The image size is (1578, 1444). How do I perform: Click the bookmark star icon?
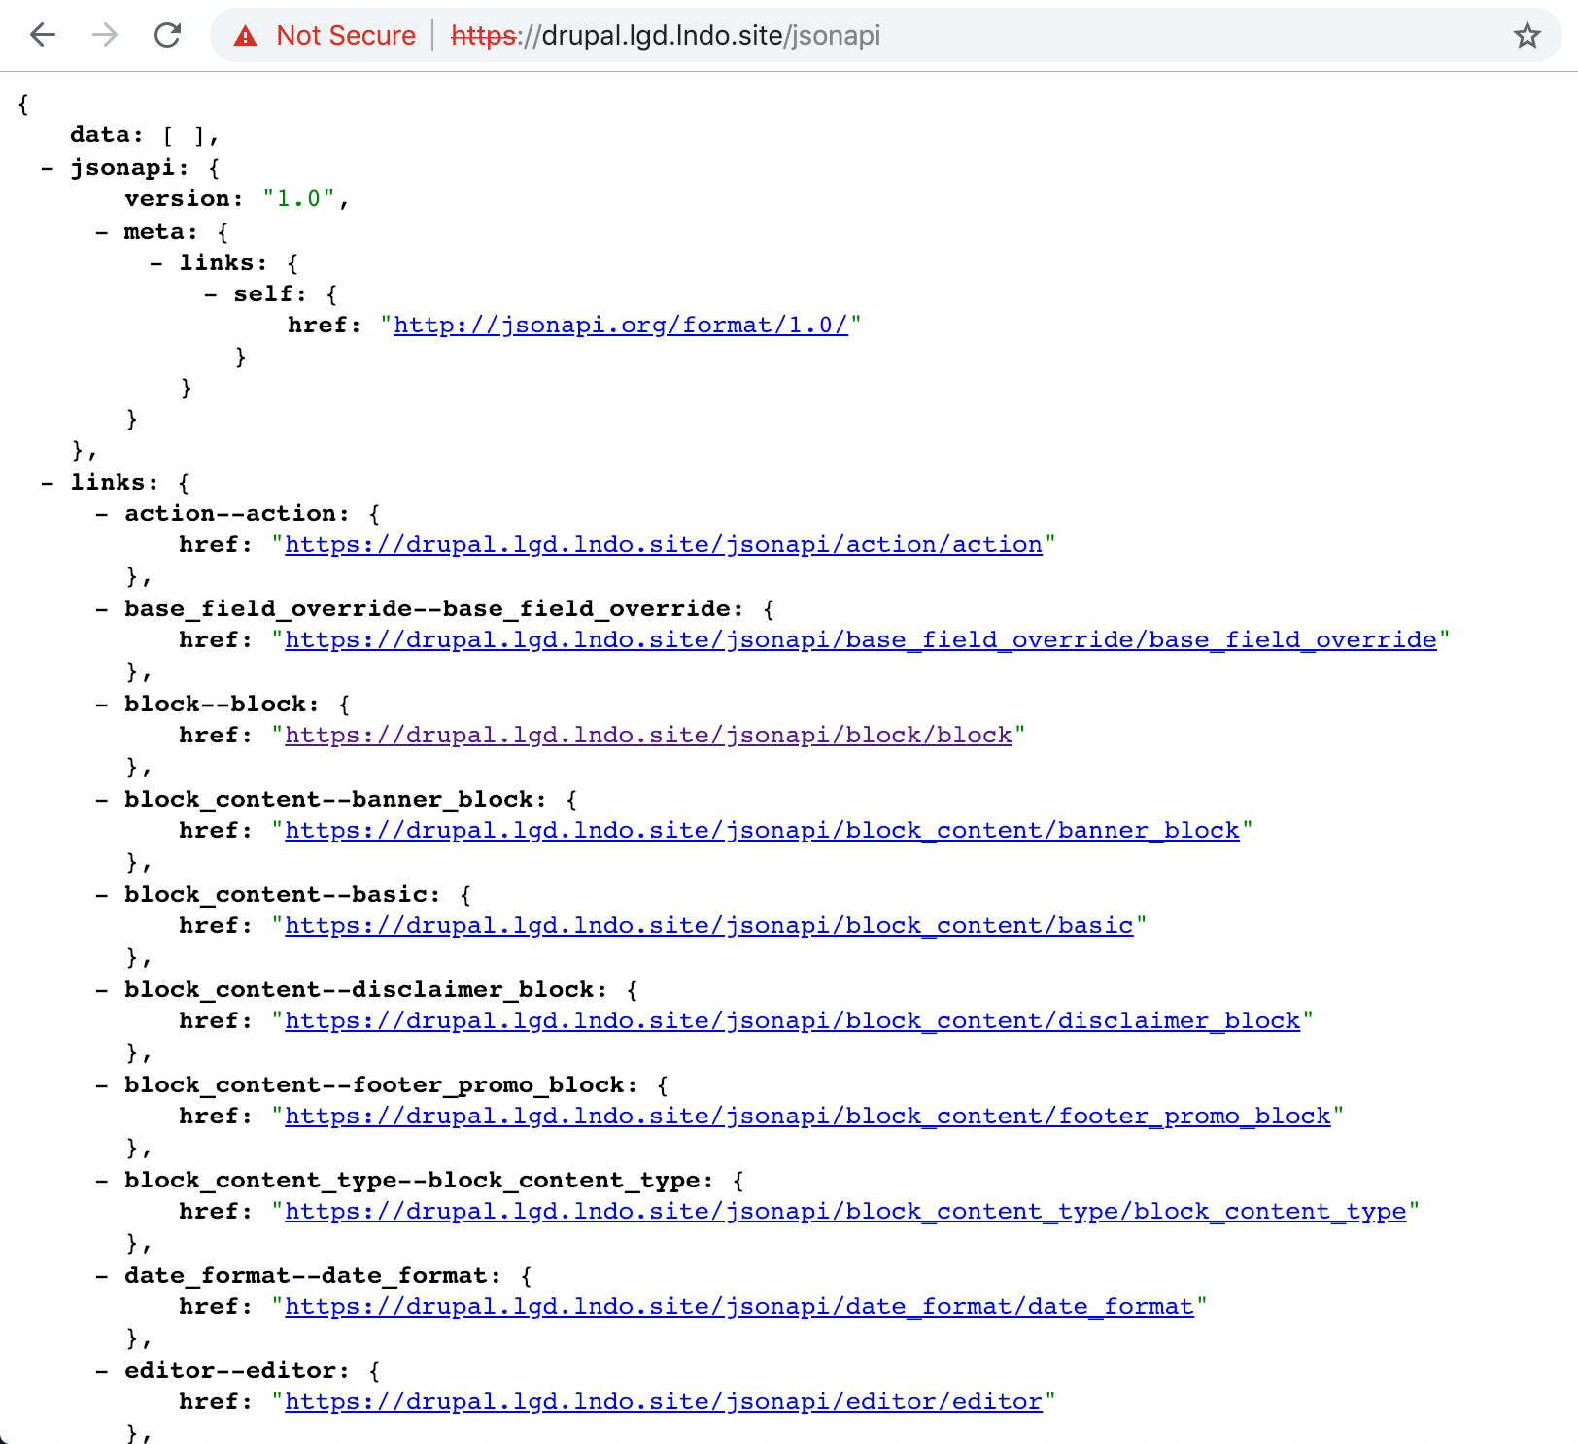(1526, 36)
